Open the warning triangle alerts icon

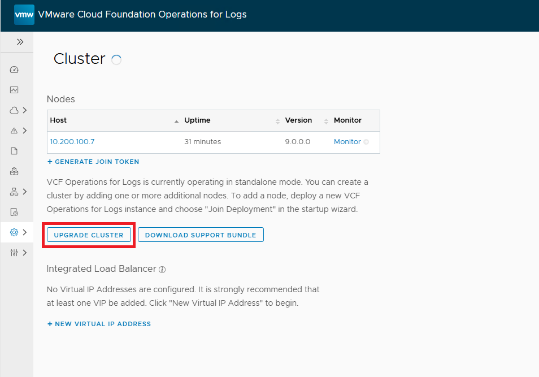[x=15, y=131]
